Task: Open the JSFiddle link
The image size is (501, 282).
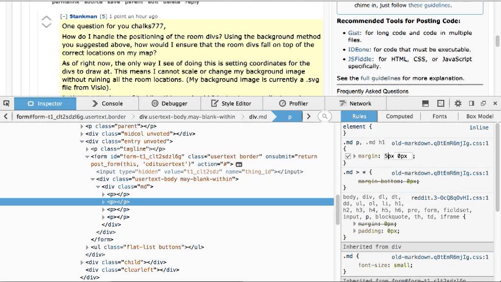Action: [360, 59]
